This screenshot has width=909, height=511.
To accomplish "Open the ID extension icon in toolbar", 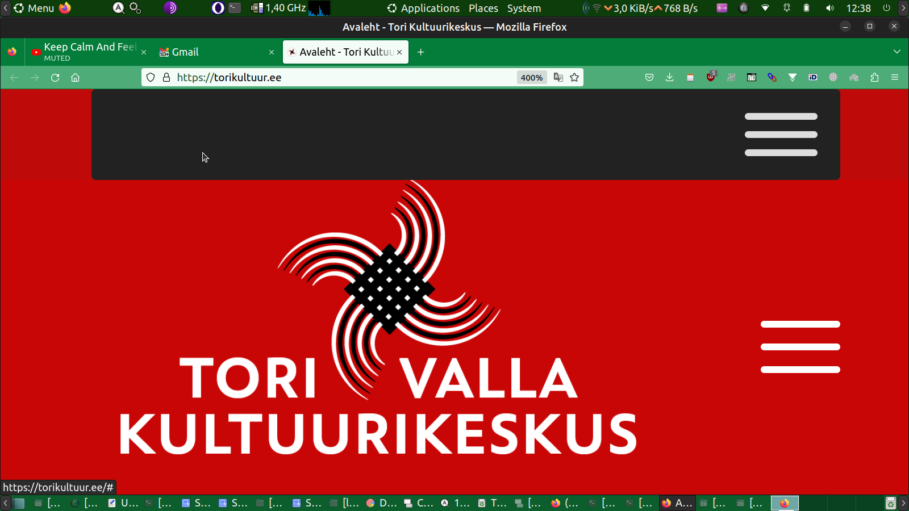I will click(x=813, y=78).
